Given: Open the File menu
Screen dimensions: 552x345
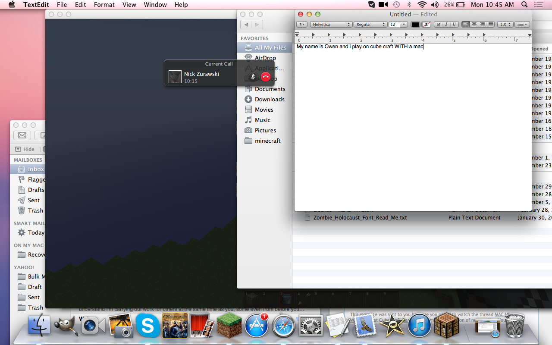Looking at the screenshot, I should 62,5.
